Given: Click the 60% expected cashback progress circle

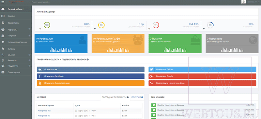Looking at the screenshot, I should pyautogui.click(x=156, y=25).
